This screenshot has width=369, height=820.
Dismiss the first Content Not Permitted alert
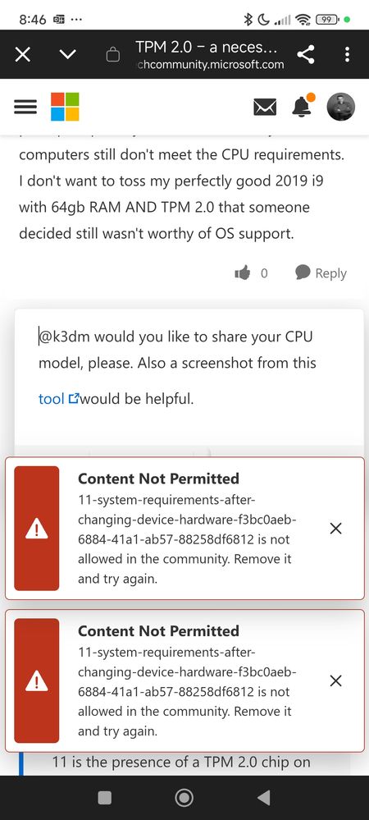click(x=336, y=528)
